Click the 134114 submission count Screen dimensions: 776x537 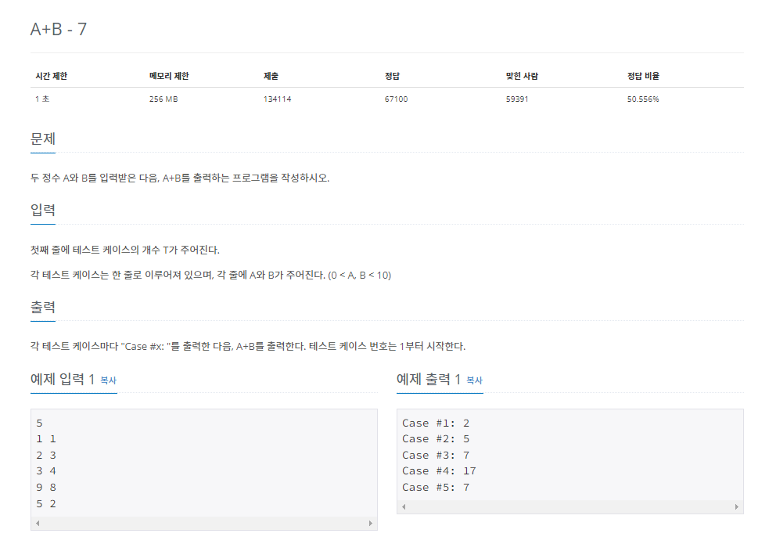(277, 99)
